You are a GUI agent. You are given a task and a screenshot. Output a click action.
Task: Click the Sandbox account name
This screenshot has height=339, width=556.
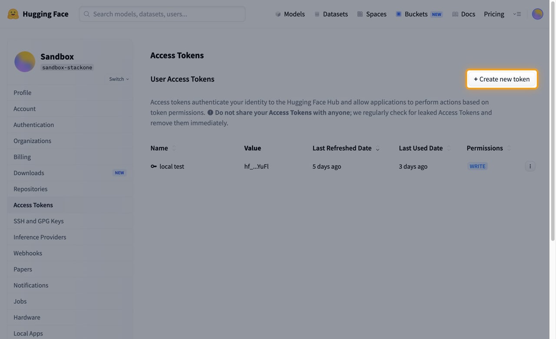coord(57,56)
